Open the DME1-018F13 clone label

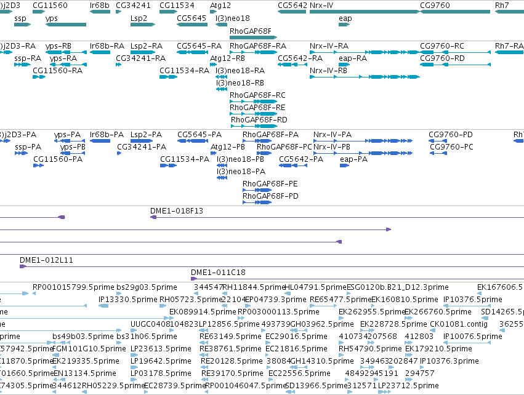pyautogui.click(x=177, y=211)
